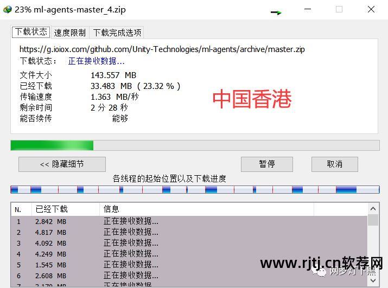Click the 传输速度 label
This screenshot has width=388, height=288.
(x=36, y=97)
